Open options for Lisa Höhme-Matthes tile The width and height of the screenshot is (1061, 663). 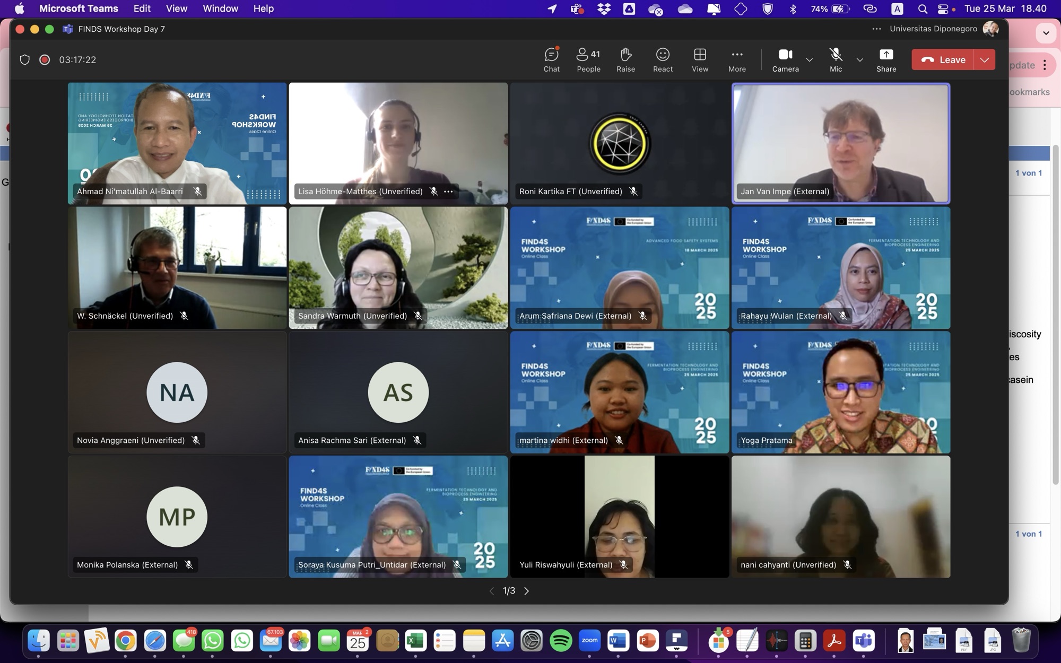click(x=448, y=191)
